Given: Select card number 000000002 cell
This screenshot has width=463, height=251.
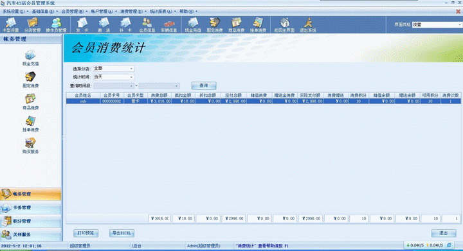Looking at the screenshot, I should click(x=112, y=101).
